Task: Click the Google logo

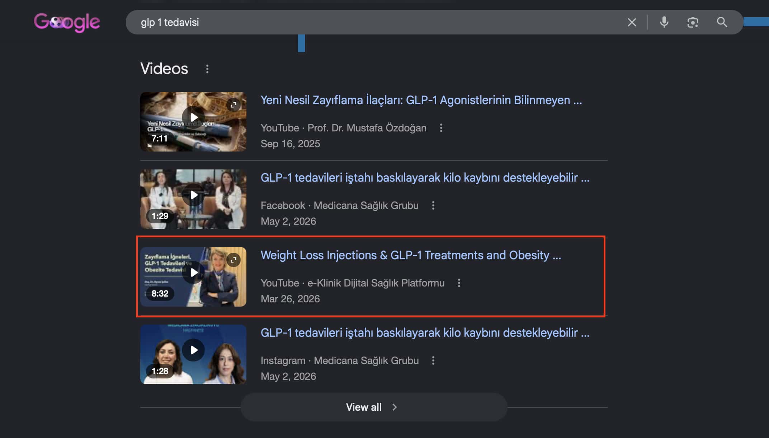Action: (x=67, y=22)
